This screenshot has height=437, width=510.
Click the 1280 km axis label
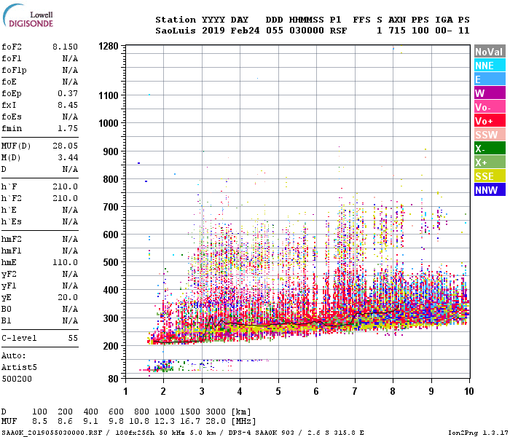pos(109,46)
